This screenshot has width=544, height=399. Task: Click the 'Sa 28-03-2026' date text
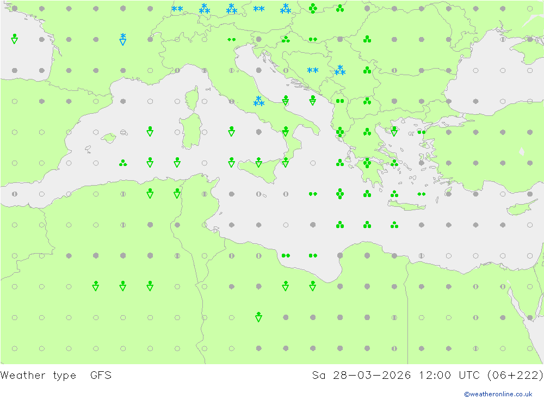coord(362,376)
